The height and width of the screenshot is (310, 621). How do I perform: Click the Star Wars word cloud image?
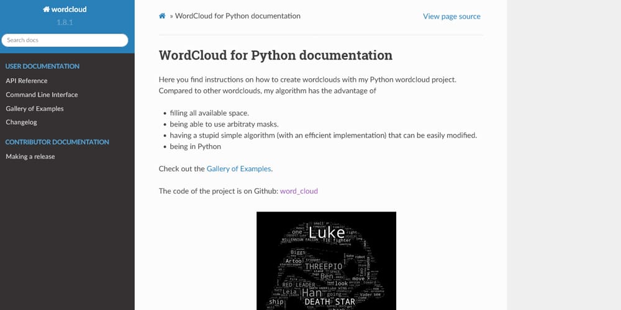pos(326,260)
